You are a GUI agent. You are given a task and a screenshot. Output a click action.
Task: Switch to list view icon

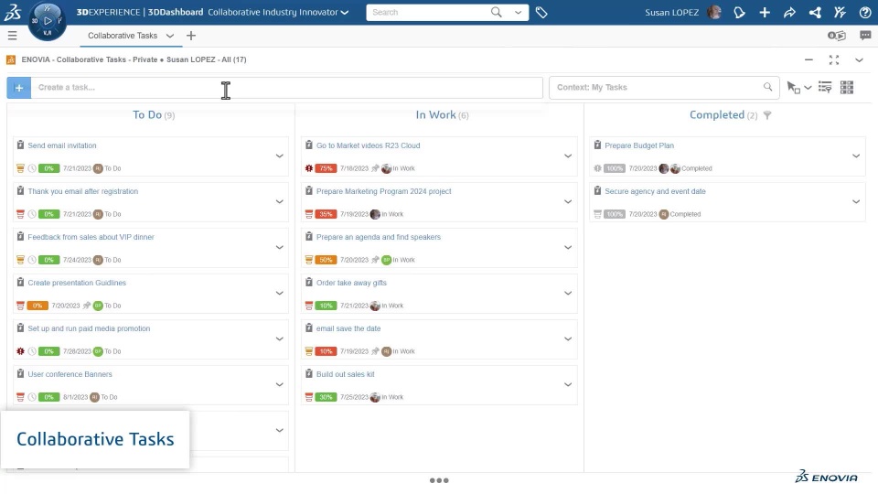825,88
